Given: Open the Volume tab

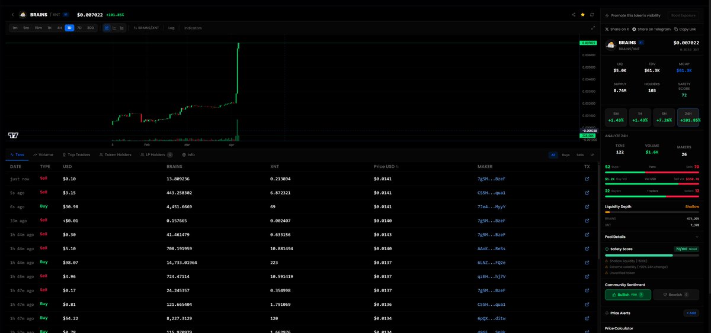Looking at the screenshot, I should [43, 154].
